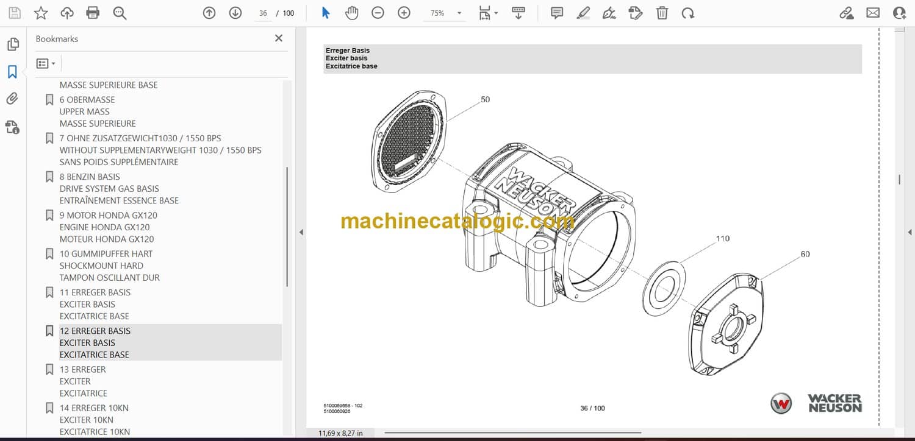
Task: Go to previous page arrow
Action: click(x=209, y=13)
